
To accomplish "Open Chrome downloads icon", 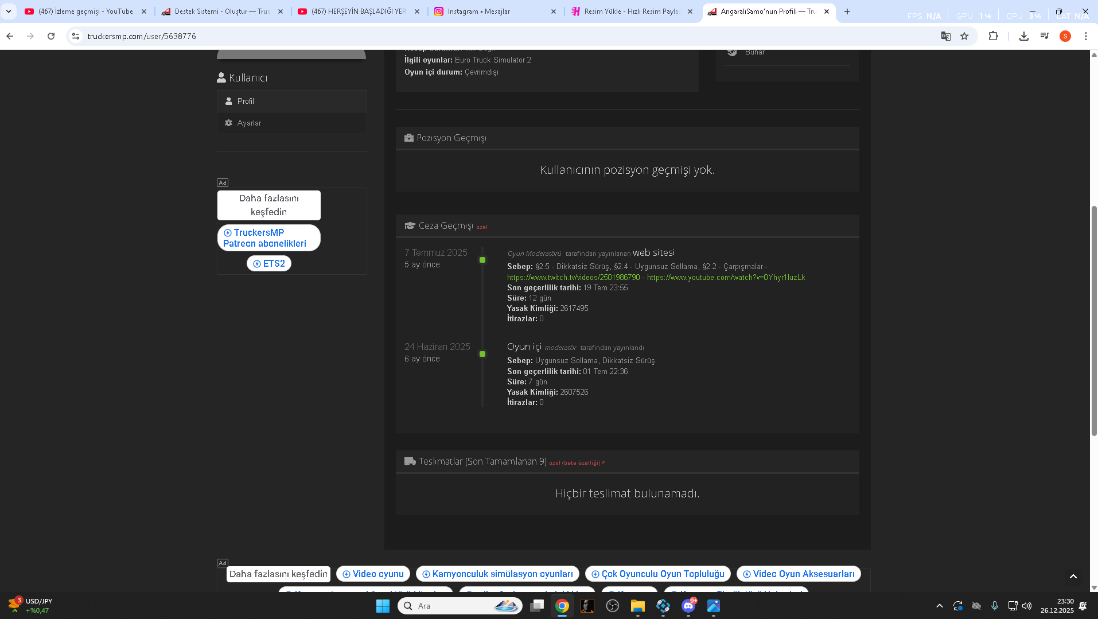I will pos(1024,36).
